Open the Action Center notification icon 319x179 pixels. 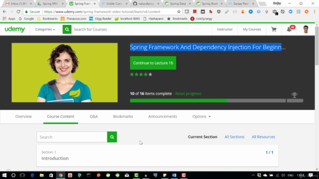(x=311, y=175)
